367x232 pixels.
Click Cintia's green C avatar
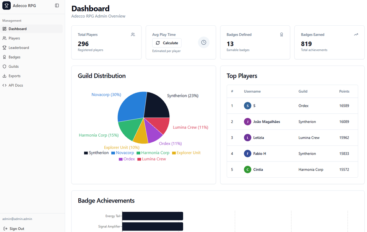(248, 170)
